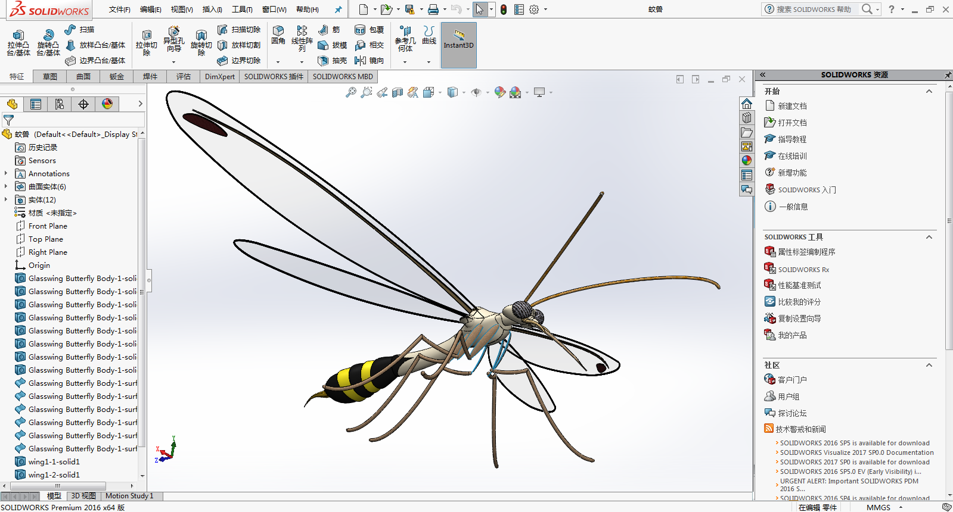Open SOLIDWORKS Rx tool link
The image size is (953, 512).
(803, 270)
